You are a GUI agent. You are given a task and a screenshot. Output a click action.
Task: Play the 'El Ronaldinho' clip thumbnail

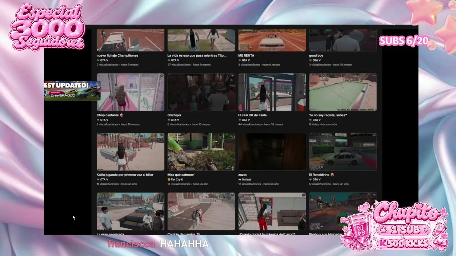pos(343,152)
